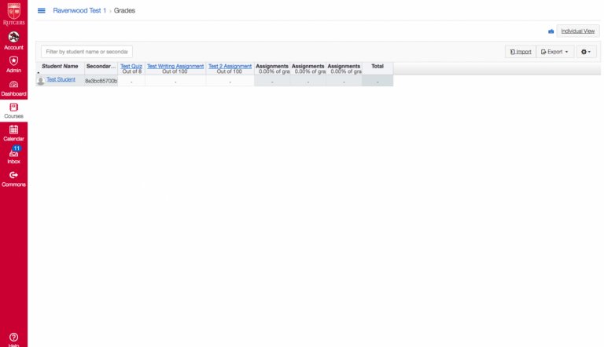The image size is (604, 347).
Task: Open Ravenwood Test 1 breadcrumb link
Action: pyautogui.click(x=79, y=11)
